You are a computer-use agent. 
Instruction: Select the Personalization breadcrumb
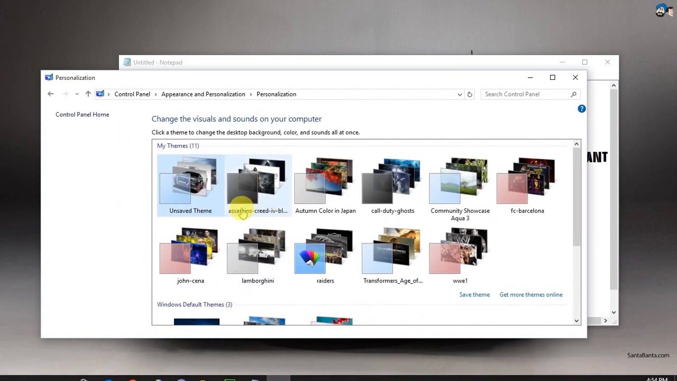(x=276, y=94)
